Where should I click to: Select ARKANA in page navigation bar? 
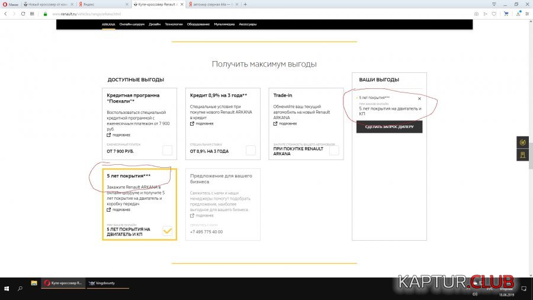(108, 24)
